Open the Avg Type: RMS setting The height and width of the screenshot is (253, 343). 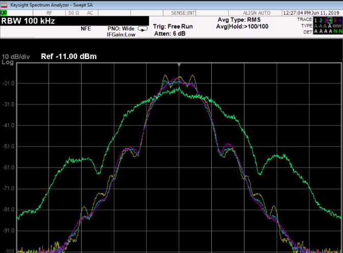(239, 20)
